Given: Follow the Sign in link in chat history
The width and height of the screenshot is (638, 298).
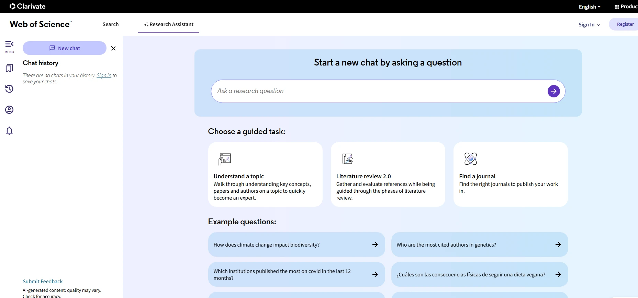Looking at the screenshot, I should coord(104,75).
